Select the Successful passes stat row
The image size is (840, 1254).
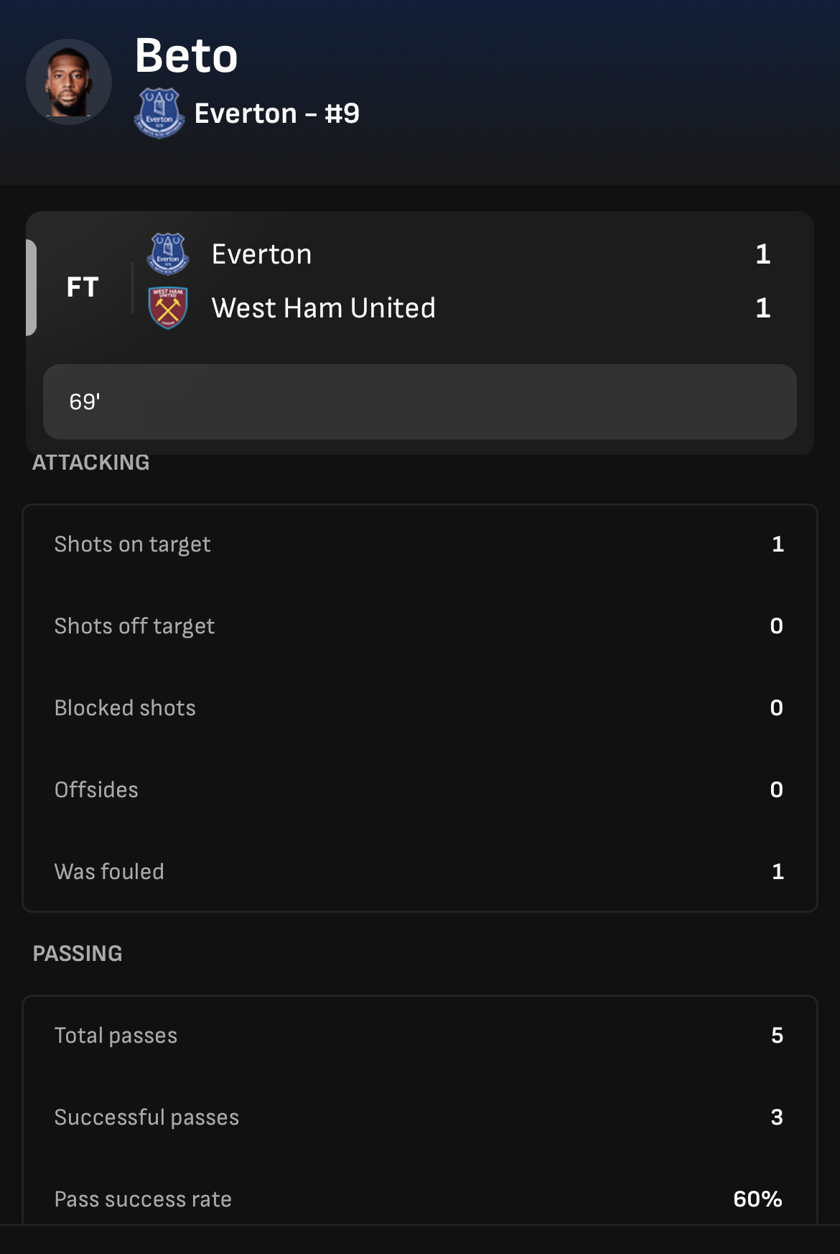coord(419,1118)
